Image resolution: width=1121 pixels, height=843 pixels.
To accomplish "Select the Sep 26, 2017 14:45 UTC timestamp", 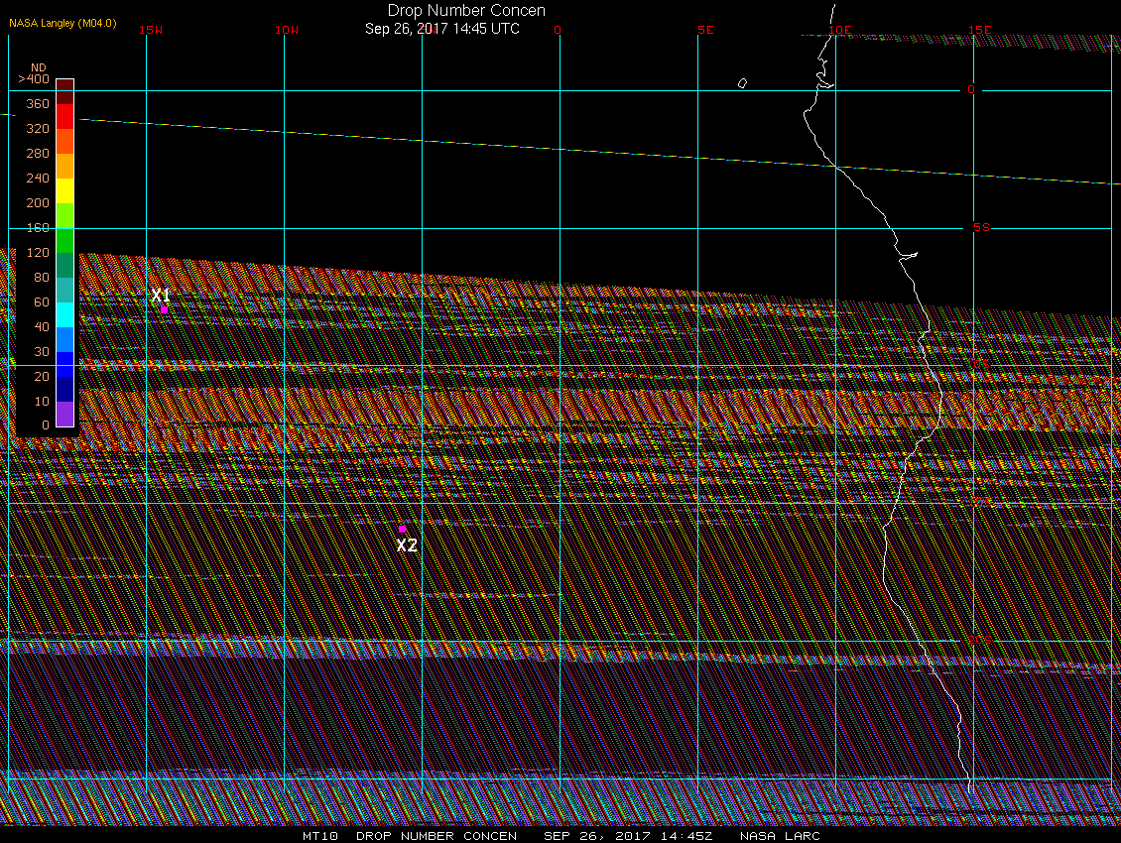I will pos(442,29).
